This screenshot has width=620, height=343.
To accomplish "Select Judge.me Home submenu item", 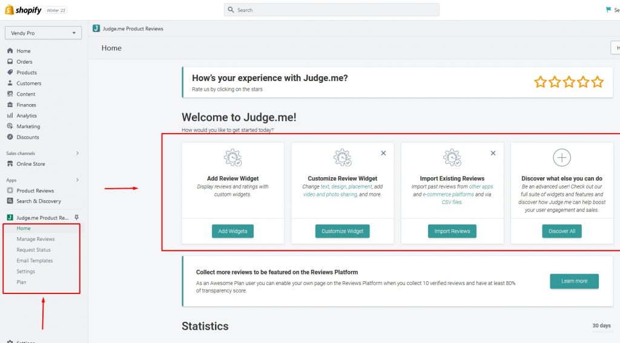I will (x=24, y=228).
